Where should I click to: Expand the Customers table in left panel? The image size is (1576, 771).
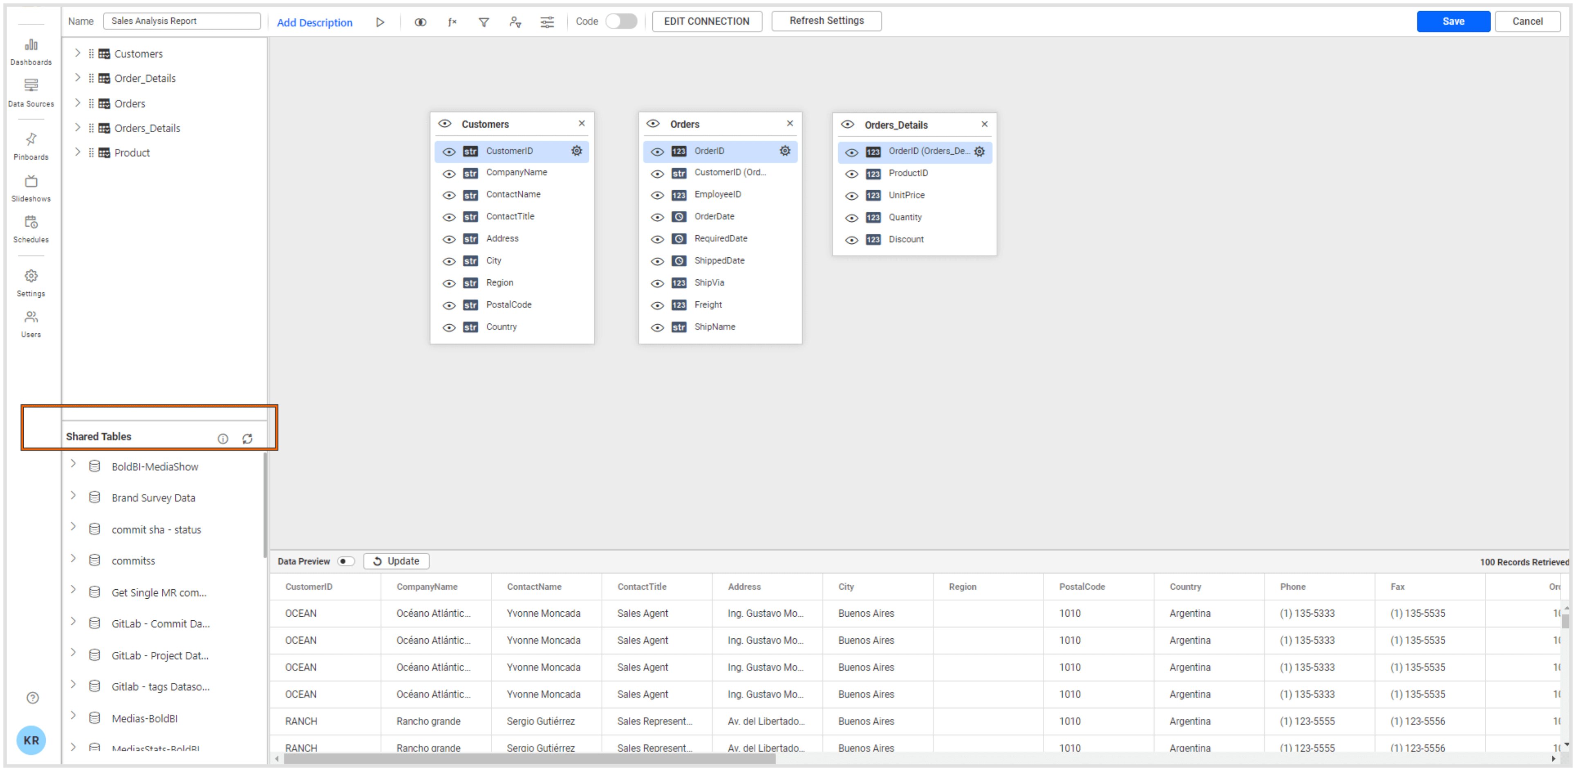pyautogui.click(x=77, y=53)
